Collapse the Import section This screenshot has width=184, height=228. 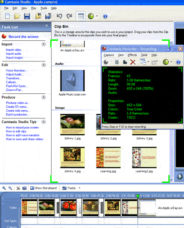point(43,44)
